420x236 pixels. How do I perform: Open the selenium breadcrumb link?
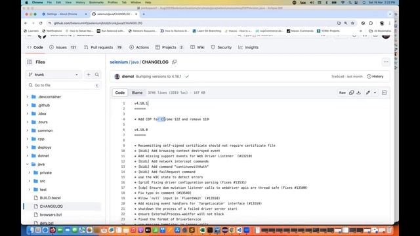coord(119,62)
